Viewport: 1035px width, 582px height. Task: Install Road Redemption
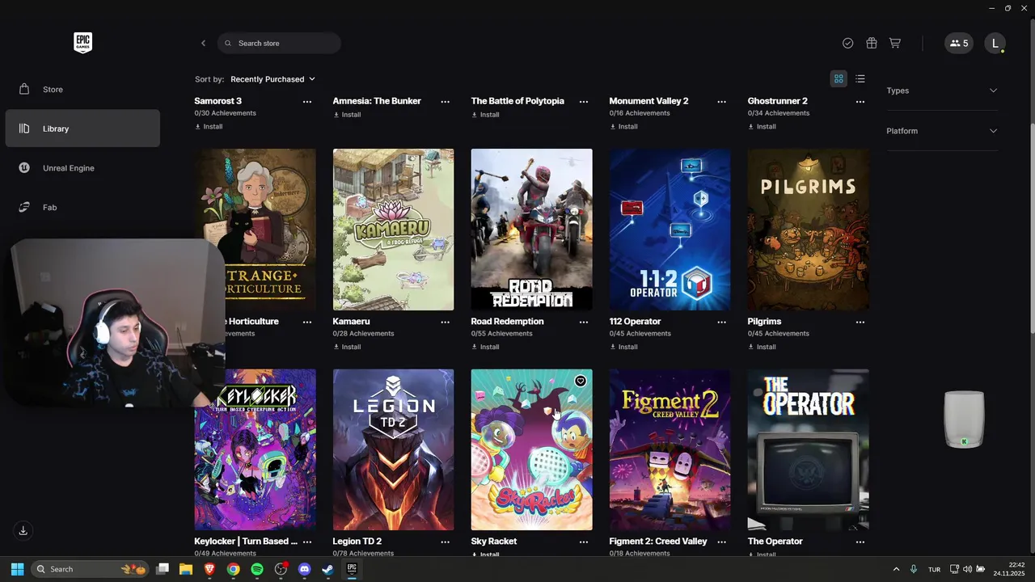click(x=485, y=347)
